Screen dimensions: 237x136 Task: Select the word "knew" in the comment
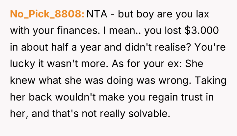(22, 80)
